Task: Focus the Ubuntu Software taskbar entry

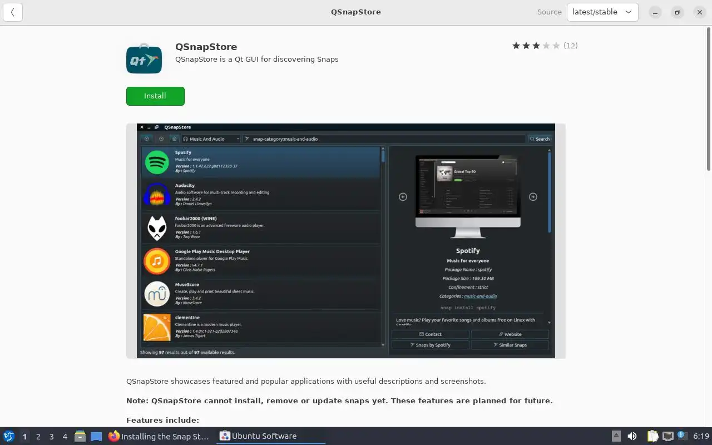Action: [x=270, y=436]
